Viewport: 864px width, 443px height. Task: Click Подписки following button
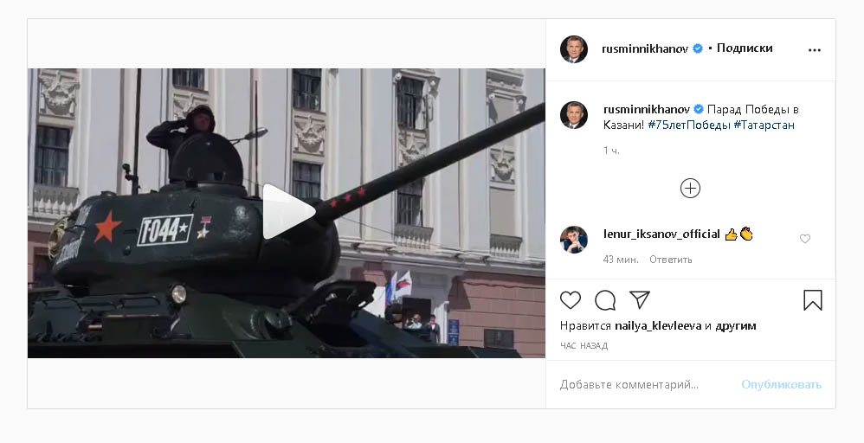745,48
